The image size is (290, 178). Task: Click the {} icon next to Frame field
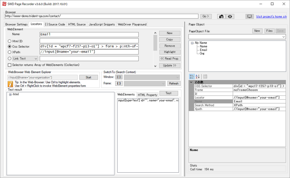tap(119, 83)
